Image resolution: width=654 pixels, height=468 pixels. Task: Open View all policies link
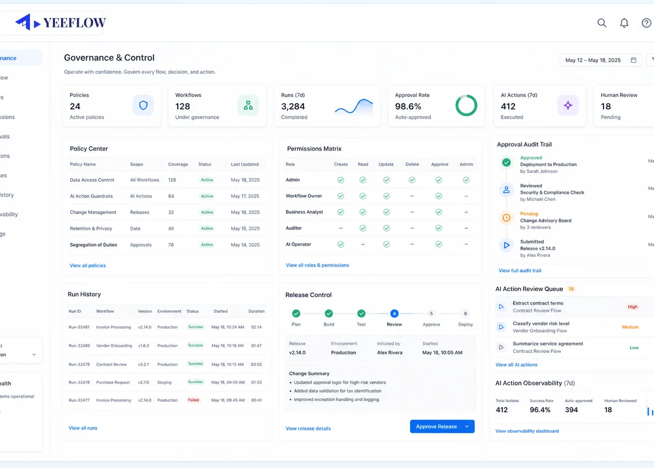pyautogui.click(x=88, y=266)
